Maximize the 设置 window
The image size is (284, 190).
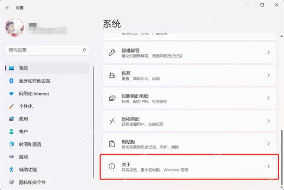point(262,5)
